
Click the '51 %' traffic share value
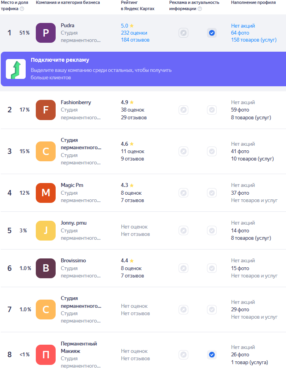click(25, 33)
